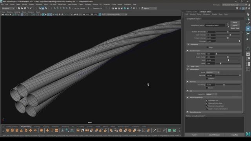The height and width of the screenshot is (141, 251).
Task: Expand the Extra Attributes section
Action: [x=188, y=112]
